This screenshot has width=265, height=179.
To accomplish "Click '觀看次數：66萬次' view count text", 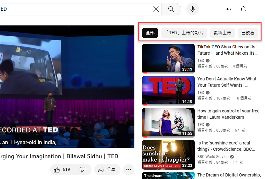I will coord(213,66).
